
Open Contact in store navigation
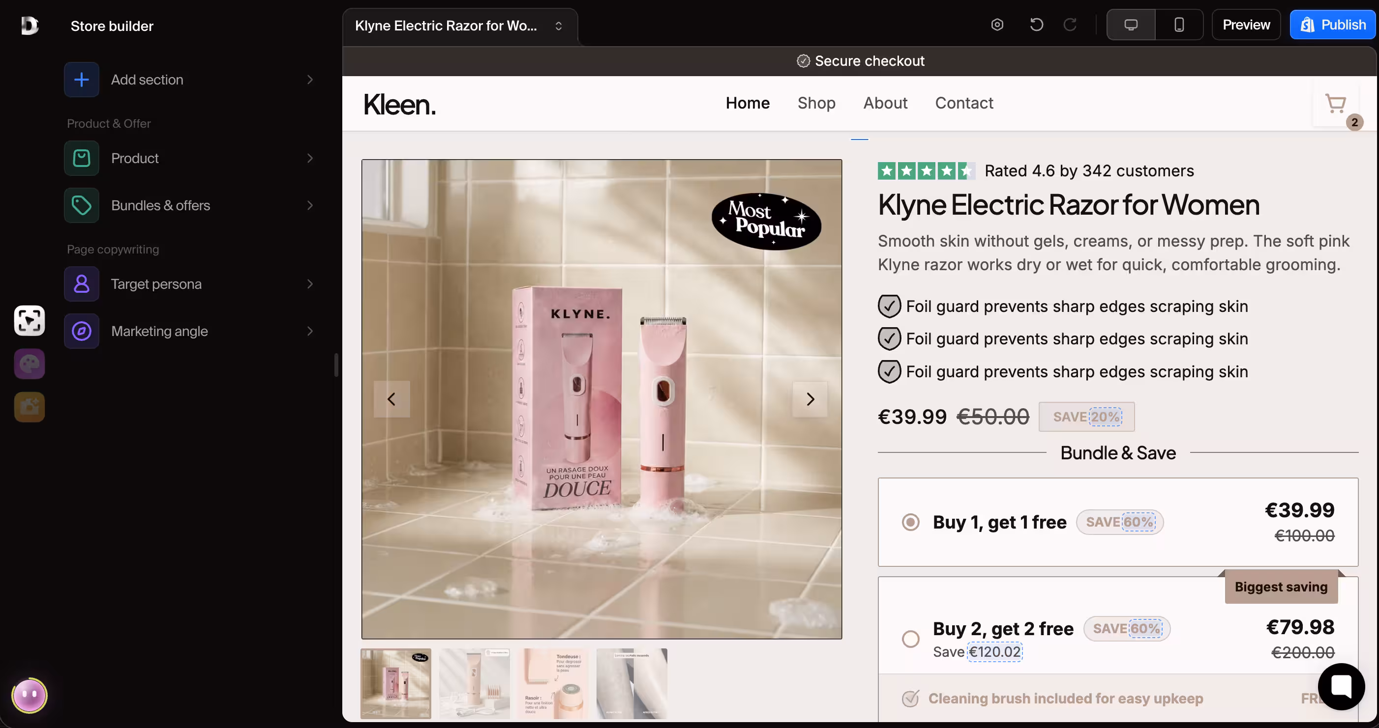pos(964,103)
